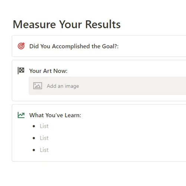Click the 'Your Art Now:' heading text
The height and width of the screenshot is (186, 186).
pos(48,71)
